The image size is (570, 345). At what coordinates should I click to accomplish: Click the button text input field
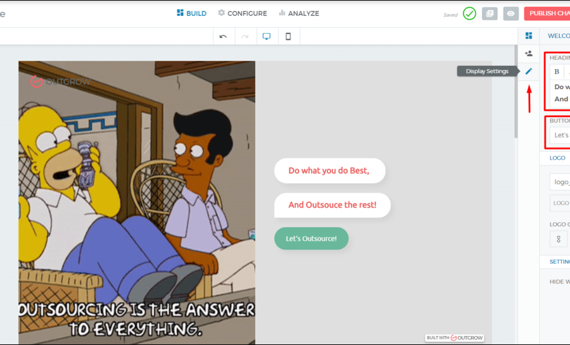(560, 135)
